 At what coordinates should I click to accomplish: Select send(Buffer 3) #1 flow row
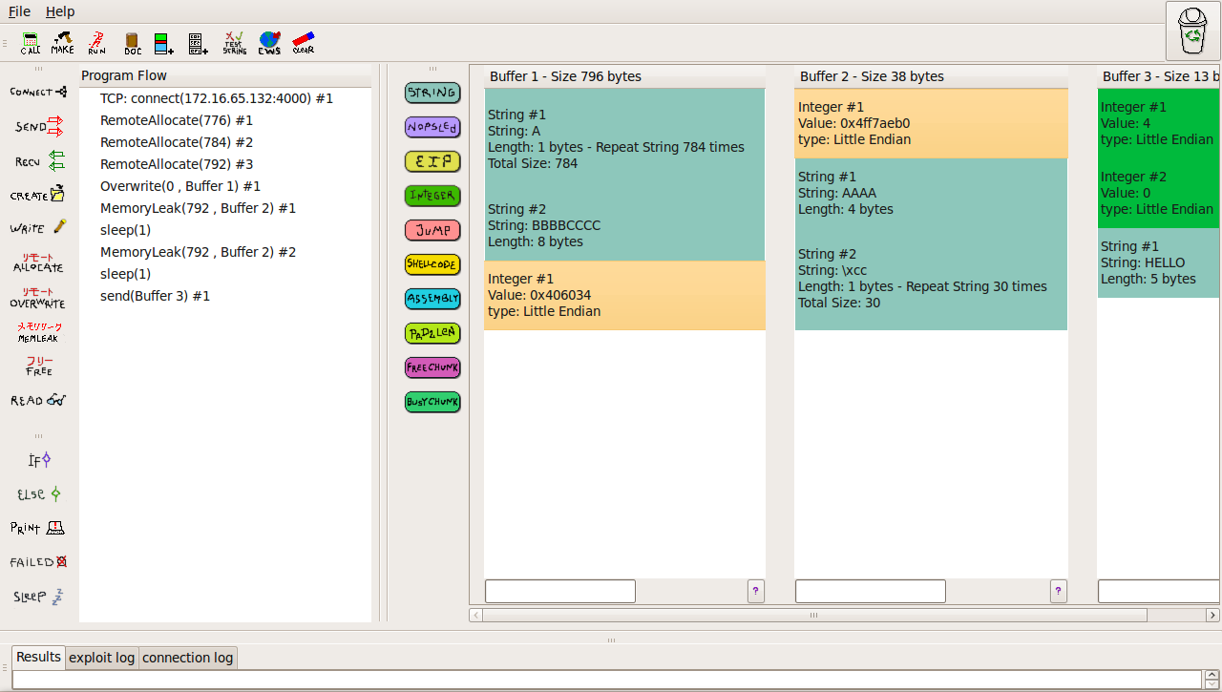225,296
